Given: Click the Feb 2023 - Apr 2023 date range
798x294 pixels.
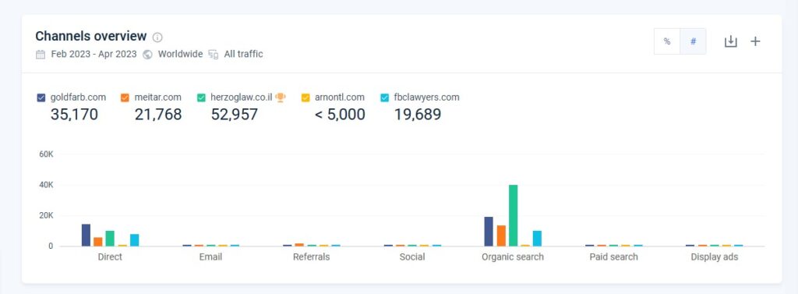Looking at the screenshot, I should click(x=94, y=54).
